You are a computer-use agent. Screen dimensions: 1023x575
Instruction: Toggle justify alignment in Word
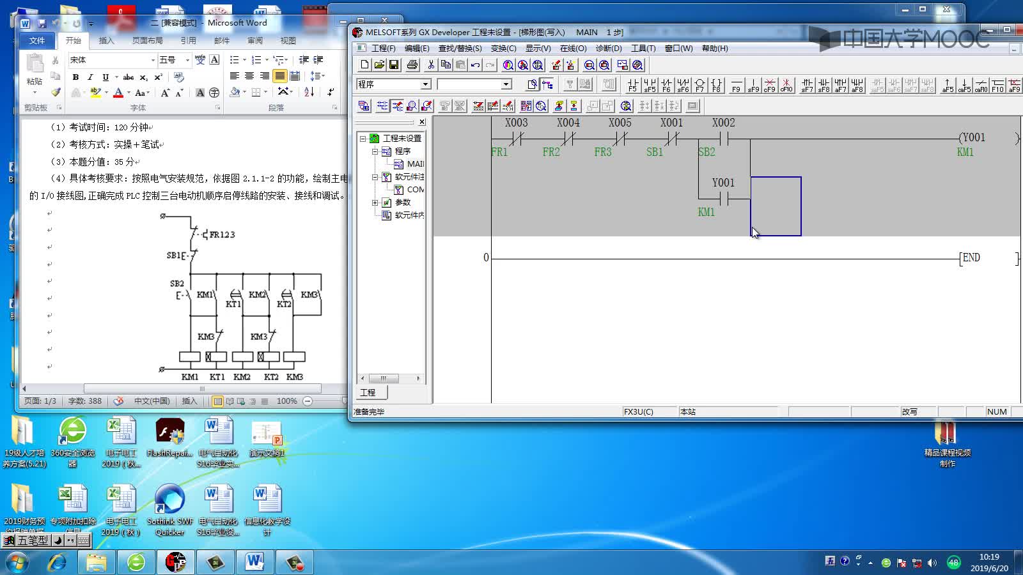[x=279, y=76]
